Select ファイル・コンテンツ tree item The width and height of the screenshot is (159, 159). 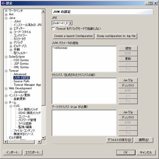click(24, 131)
